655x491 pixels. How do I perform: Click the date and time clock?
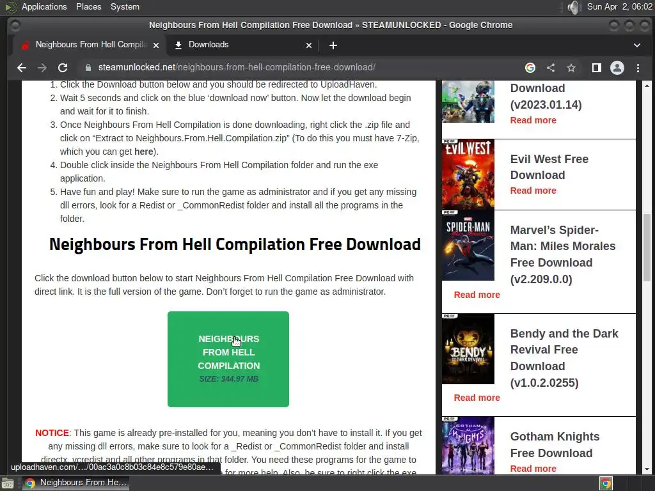click(619, 6)
